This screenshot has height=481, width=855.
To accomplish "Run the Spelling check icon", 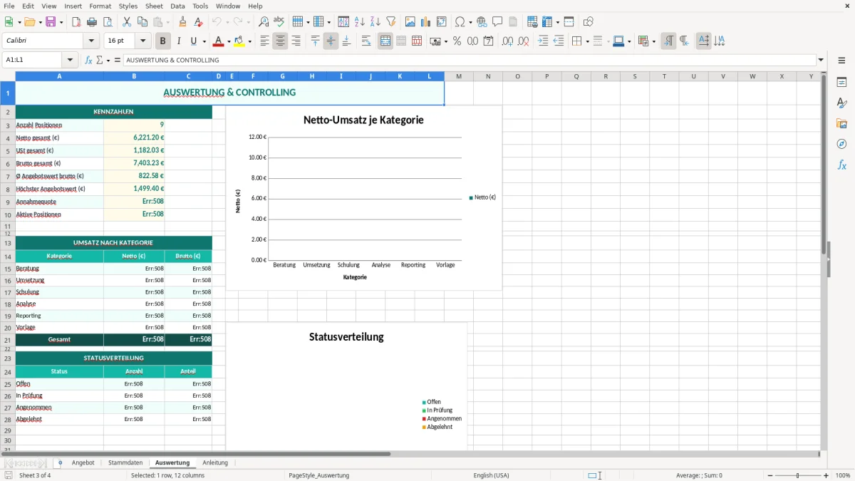I will (x=279, y=22).
